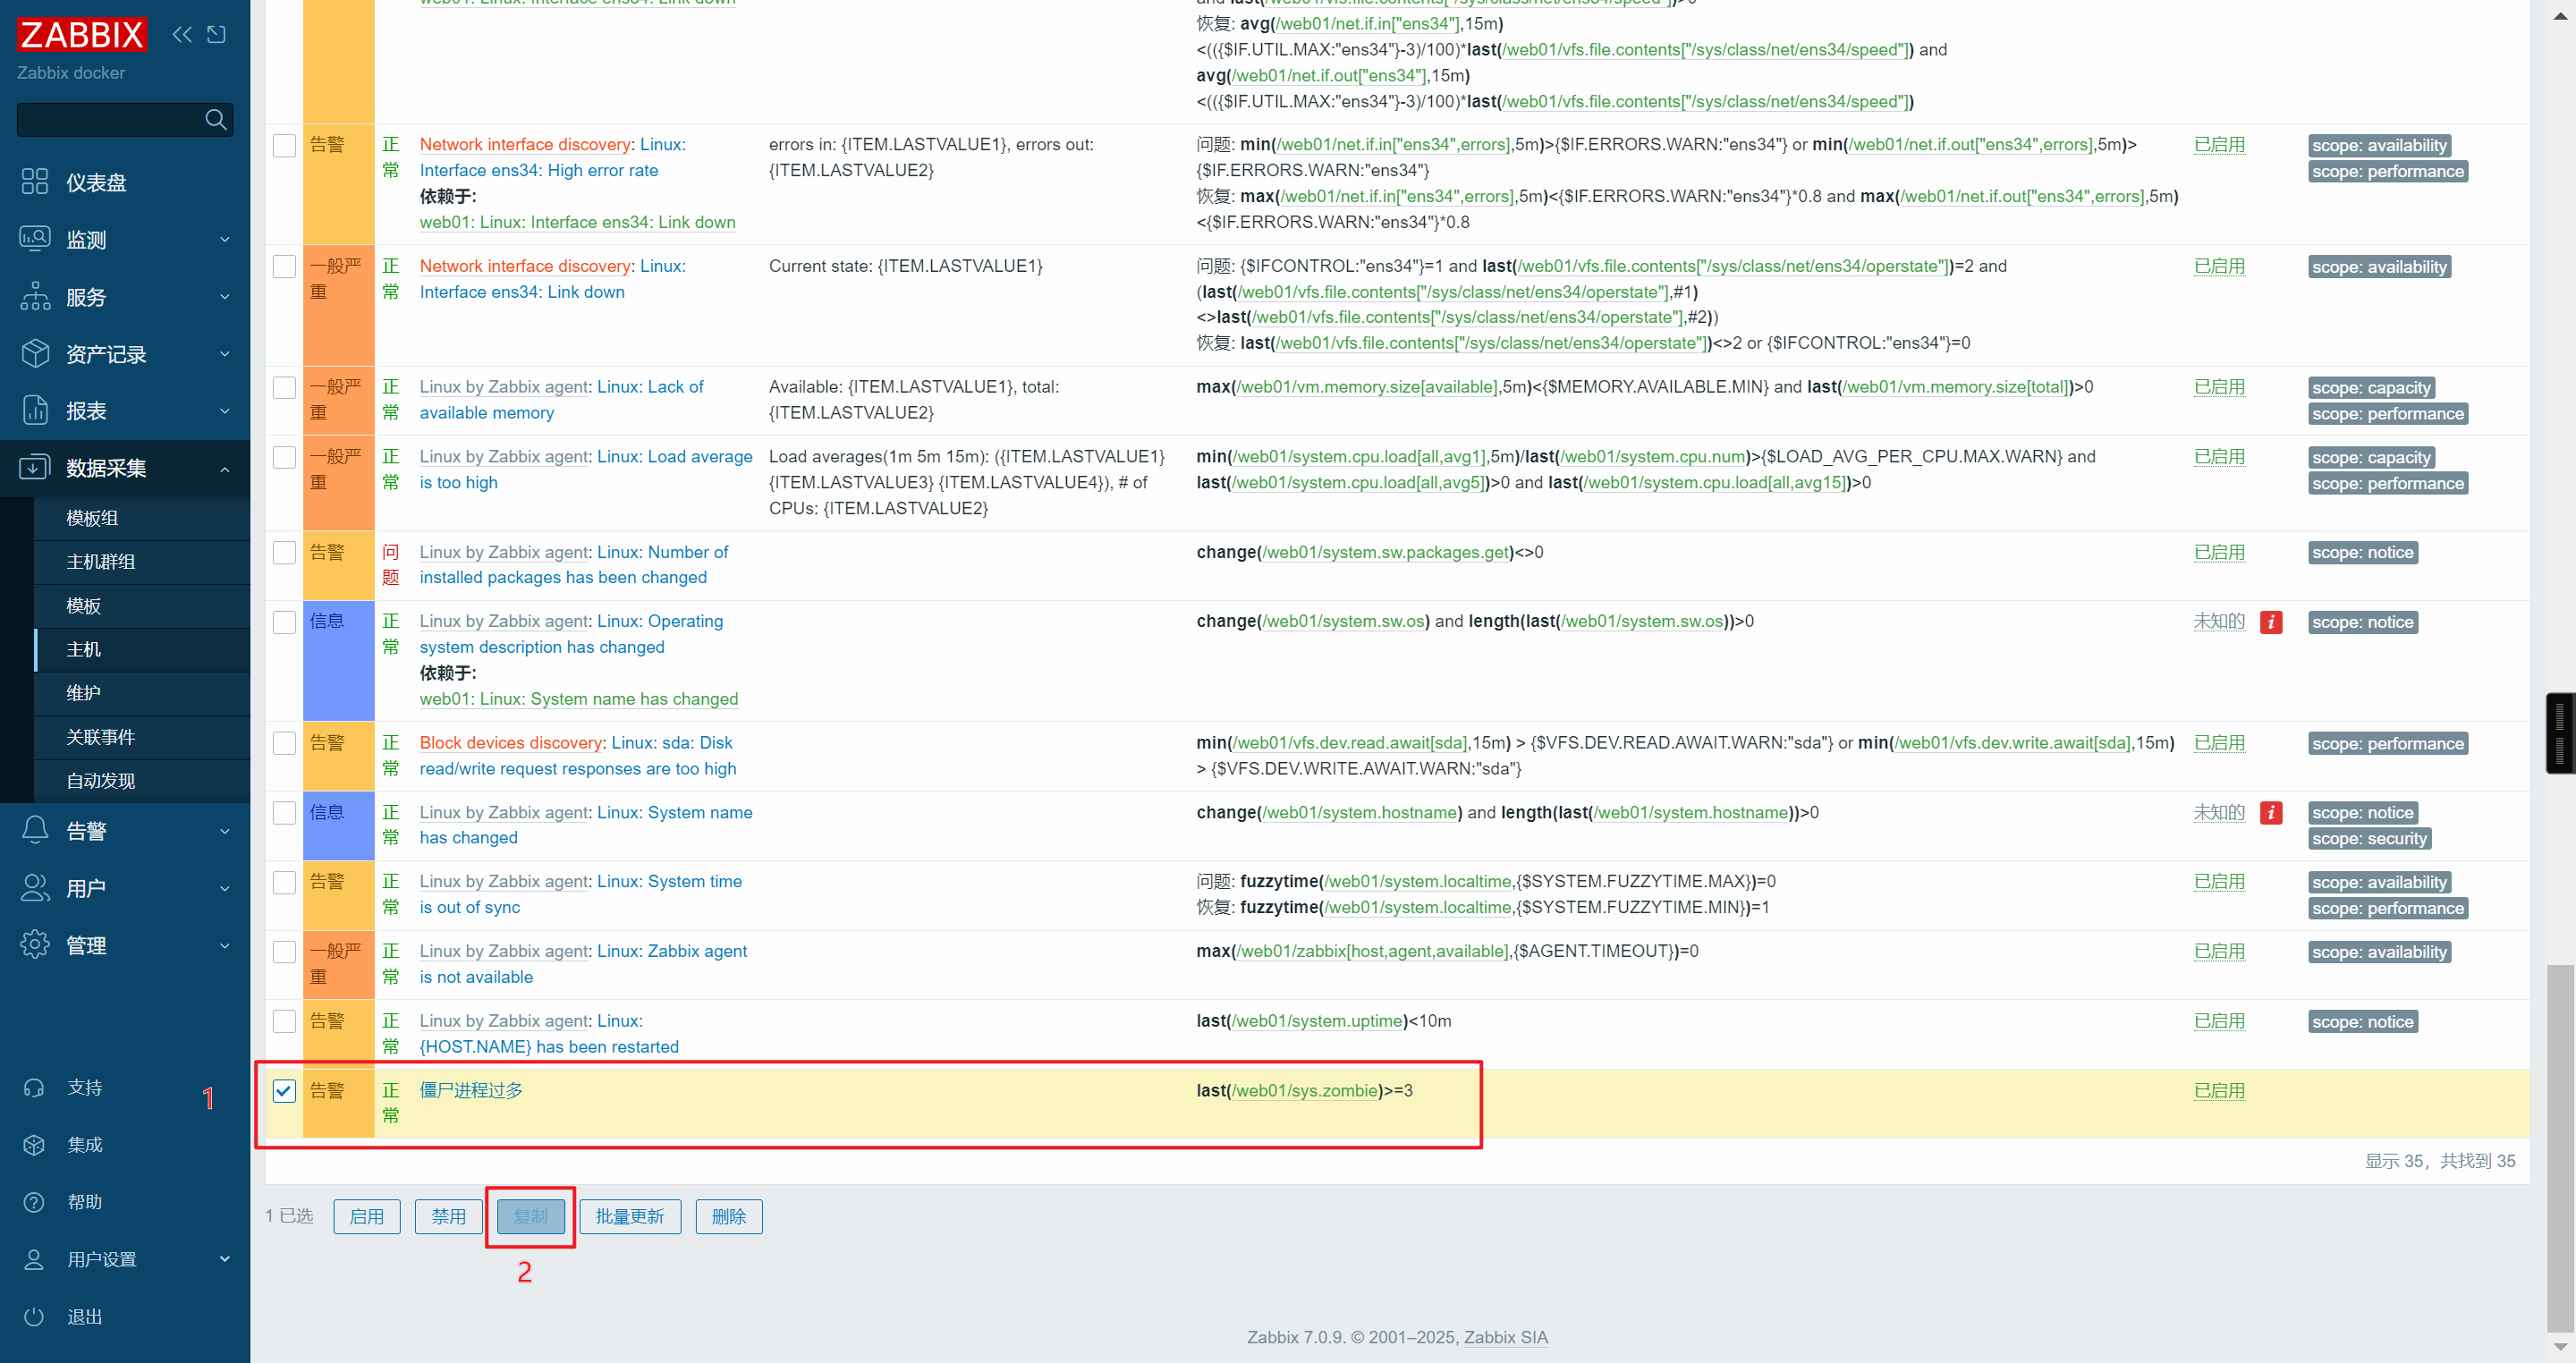Click the /web01/system.uptime item link
The width and height of the screenshot is (2576, 1363).
pos(1318,1021)
